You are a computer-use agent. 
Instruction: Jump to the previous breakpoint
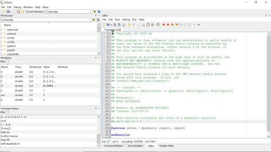coord(172,24)
